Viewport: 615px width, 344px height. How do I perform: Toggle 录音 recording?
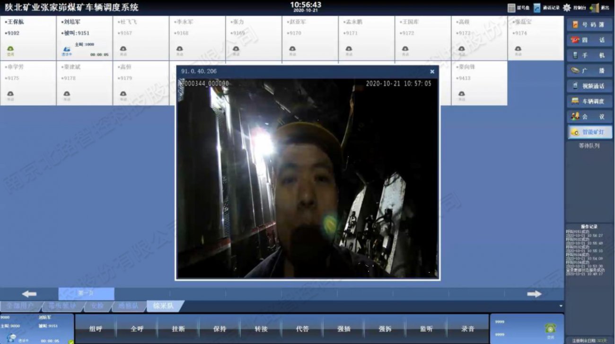[x=467, y=329]
